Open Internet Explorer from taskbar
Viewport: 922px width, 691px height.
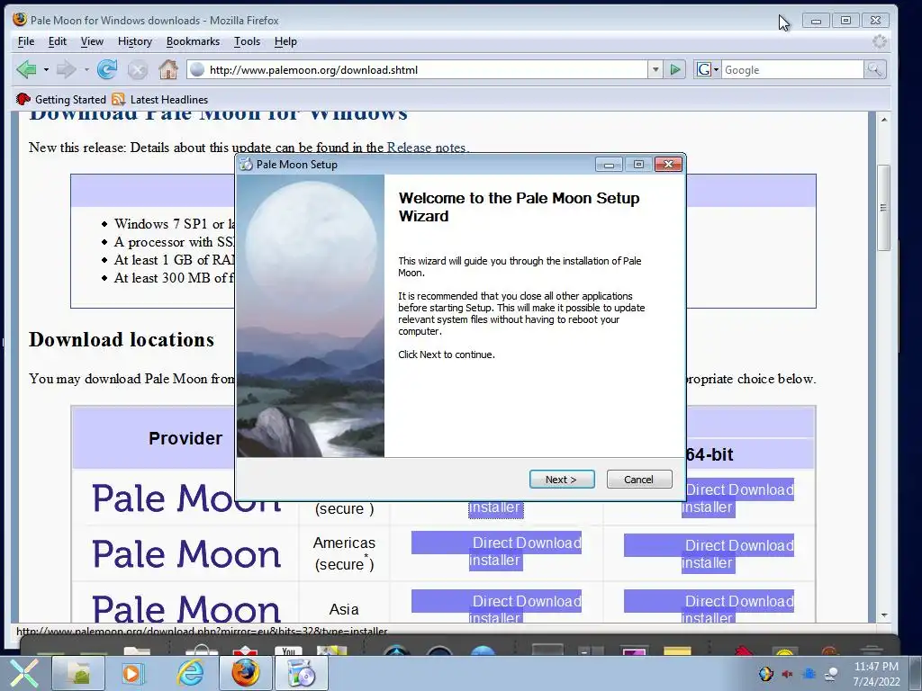point(191,673)
